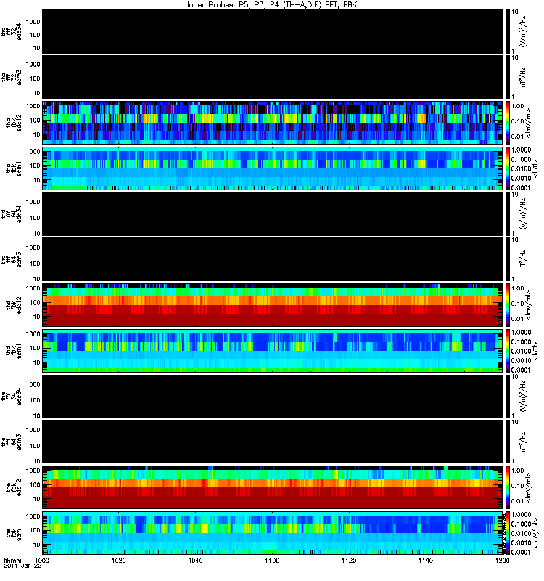Click the <|nT|> unit label of tha scm1
The image size is (544, 581).
pyautogui.click(x=535, y=168)
